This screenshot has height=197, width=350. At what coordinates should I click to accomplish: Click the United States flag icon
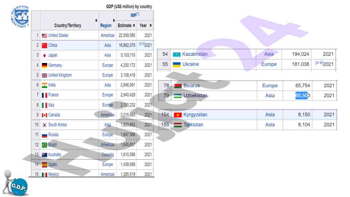point(44,35)
